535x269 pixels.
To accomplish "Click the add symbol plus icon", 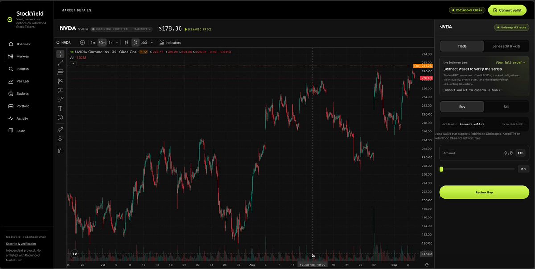I will (x=82, y=43).
